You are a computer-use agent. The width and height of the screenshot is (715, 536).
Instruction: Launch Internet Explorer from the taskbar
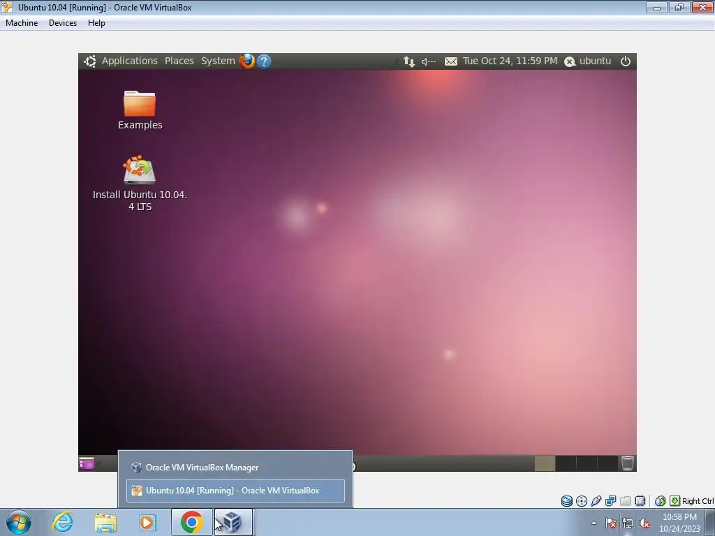(x=62, y=522)
